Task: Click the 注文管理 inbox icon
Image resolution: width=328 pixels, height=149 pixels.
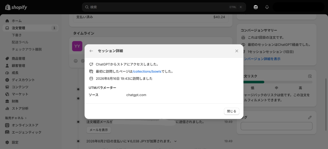Action: 7,28
